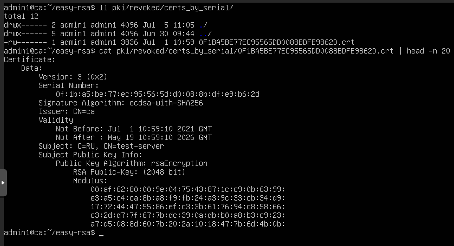The image size is (454, 246).
Task: Click the 'Version: 3 (0x2)' line
Action: (73, 77)
